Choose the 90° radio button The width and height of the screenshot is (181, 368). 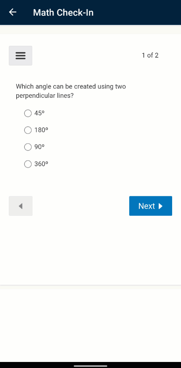(28, 147)
